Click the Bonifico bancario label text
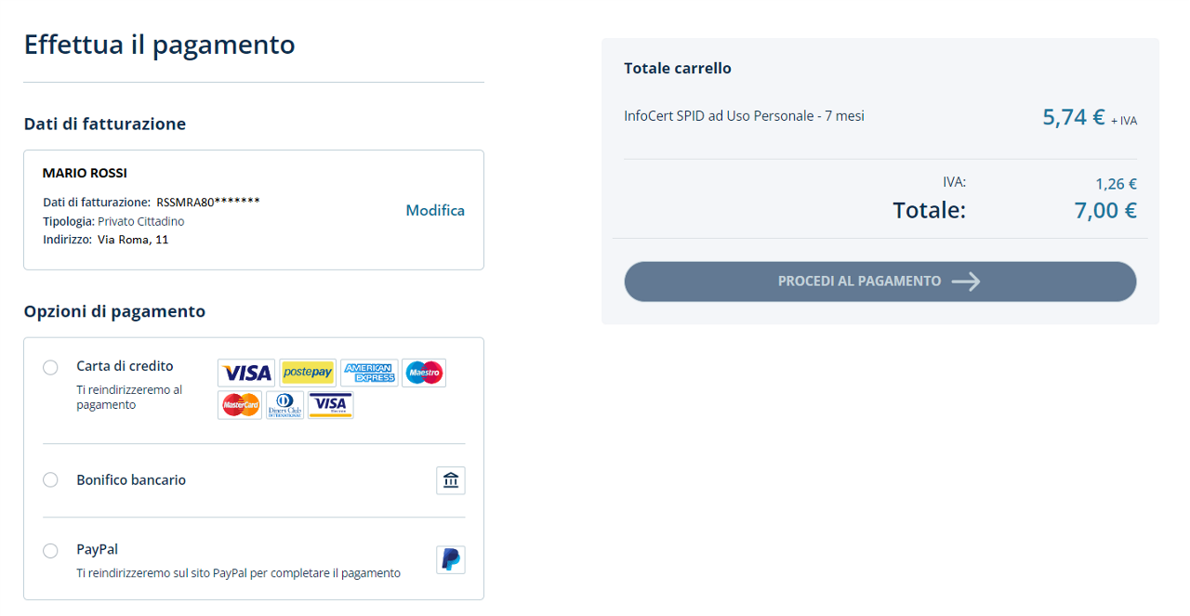This screenshot has width=1190, height=616. tap(131, 480)
